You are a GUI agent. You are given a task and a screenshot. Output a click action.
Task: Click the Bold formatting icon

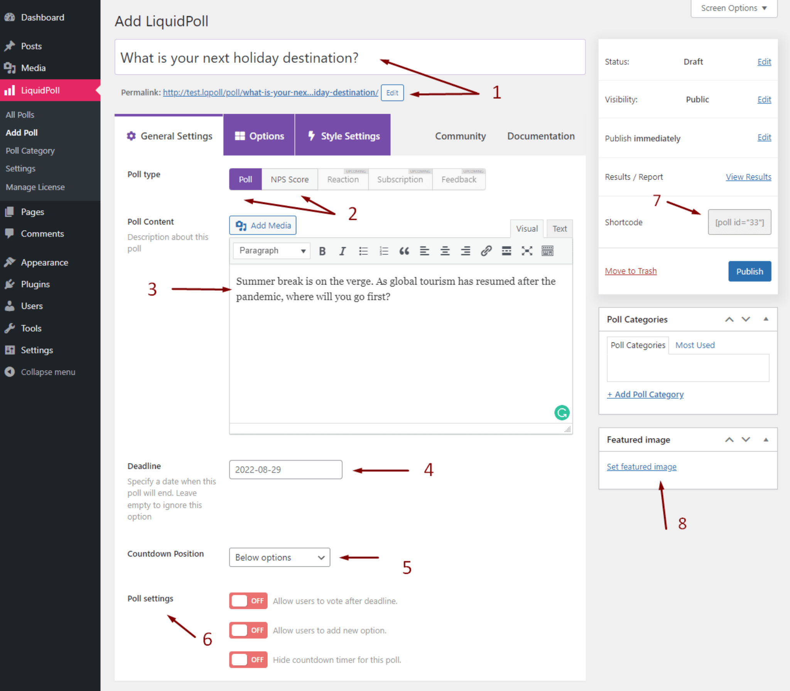[x=322, y=251]
